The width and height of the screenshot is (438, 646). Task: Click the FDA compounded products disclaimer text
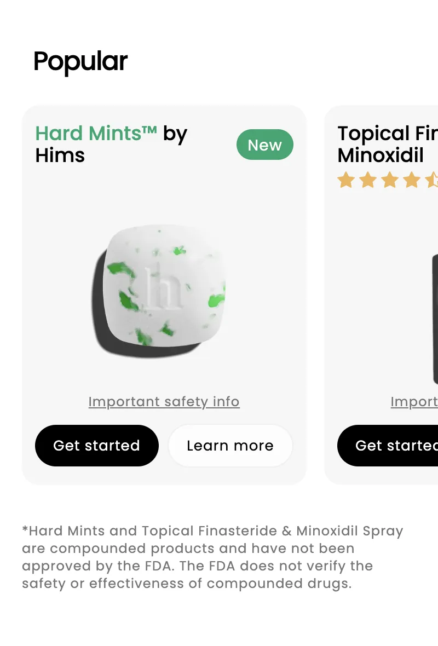click(x=212, y=557)
